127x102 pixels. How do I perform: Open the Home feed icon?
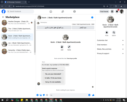(51, 11)
